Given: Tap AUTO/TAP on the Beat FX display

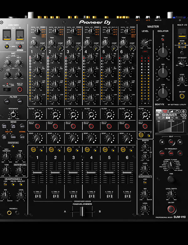Looking at the screenshot, I should point(159,111).
